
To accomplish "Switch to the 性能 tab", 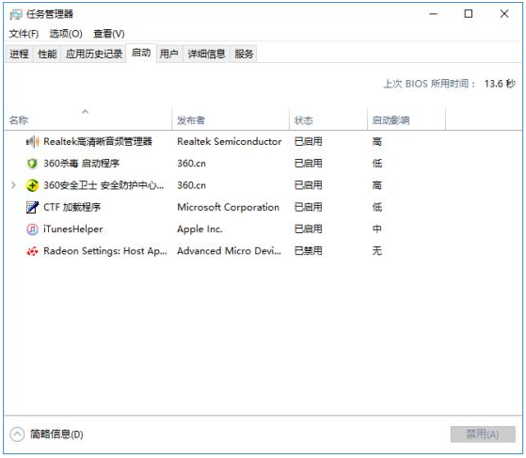I will pyautogui.click(x=47, y=54).
